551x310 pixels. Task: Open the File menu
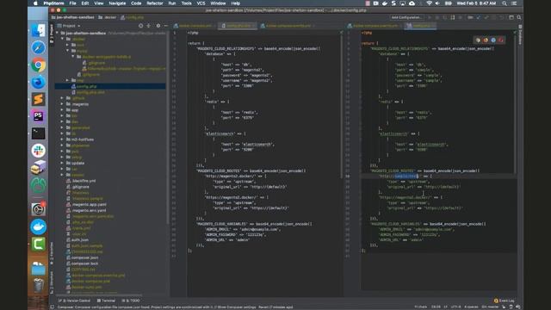tap(72, 3)
